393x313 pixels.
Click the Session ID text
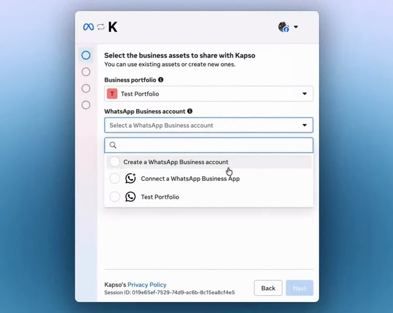tap(170, 292)
